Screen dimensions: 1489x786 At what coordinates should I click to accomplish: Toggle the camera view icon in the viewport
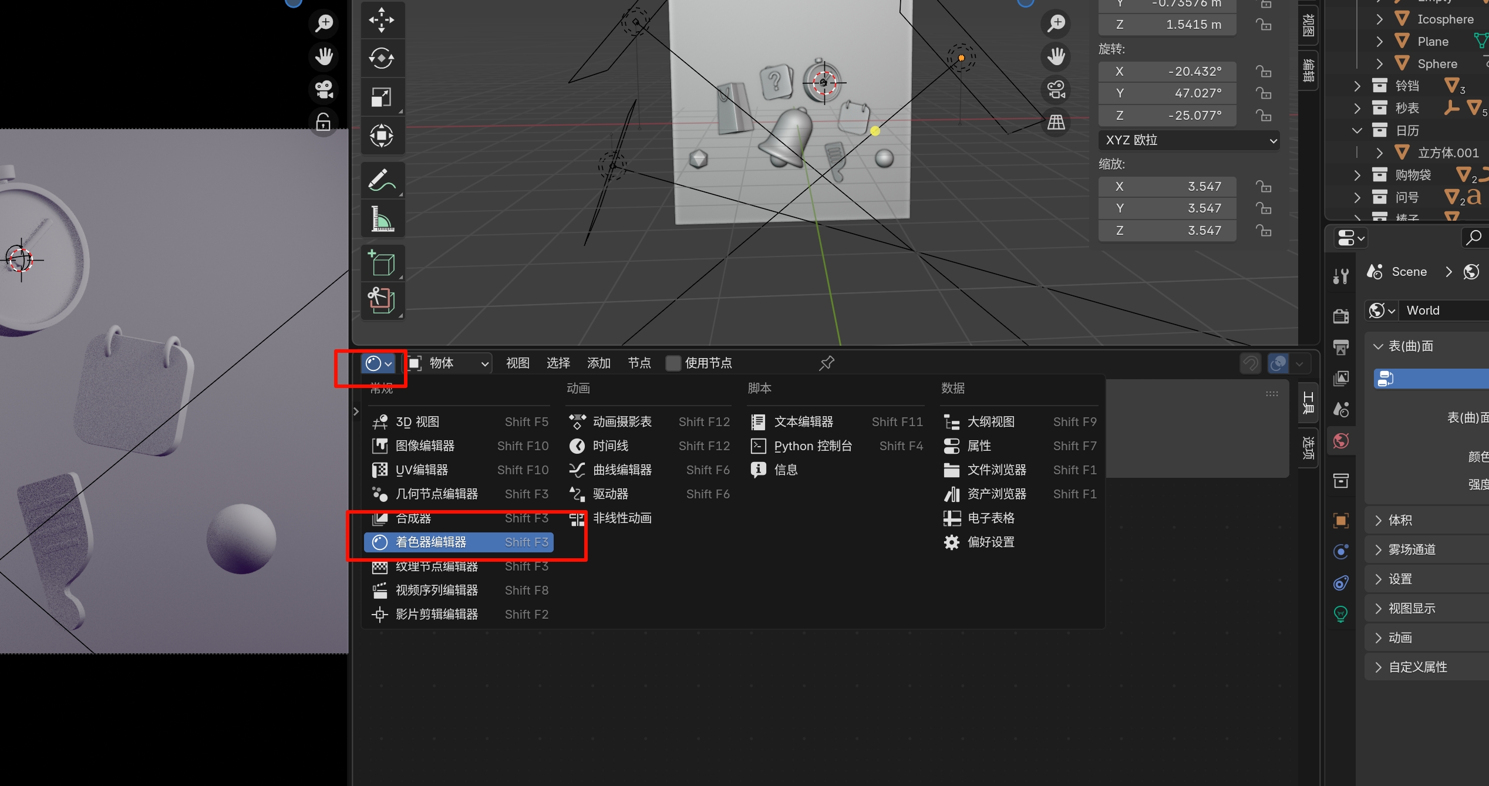click(x=1056, y=89)
